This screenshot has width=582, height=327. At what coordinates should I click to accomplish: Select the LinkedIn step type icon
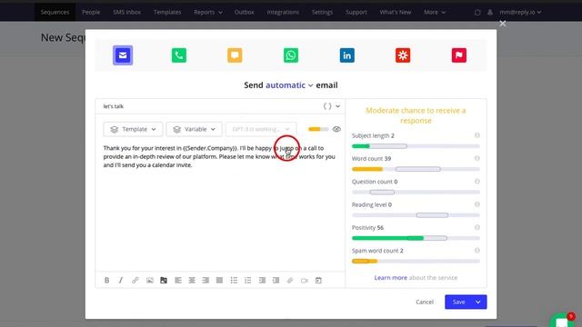point(346,55)
